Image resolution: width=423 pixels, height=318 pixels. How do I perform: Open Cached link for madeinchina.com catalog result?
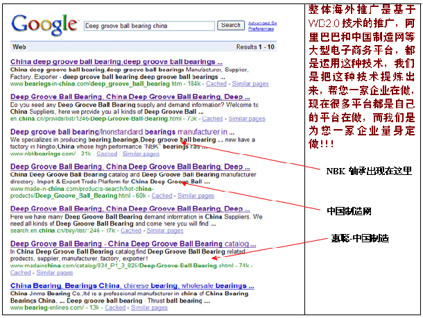point(21,273)
